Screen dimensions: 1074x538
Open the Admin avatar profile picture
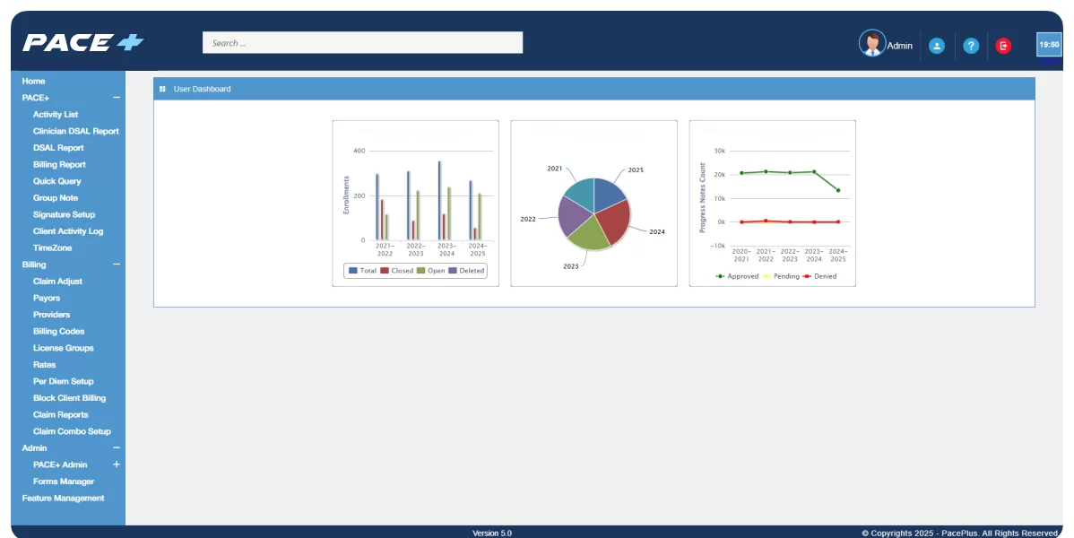coord(871,43)
